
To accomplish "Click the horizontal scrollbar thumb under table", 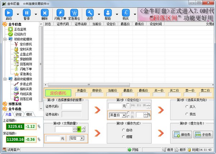I will tap(89, 85).
